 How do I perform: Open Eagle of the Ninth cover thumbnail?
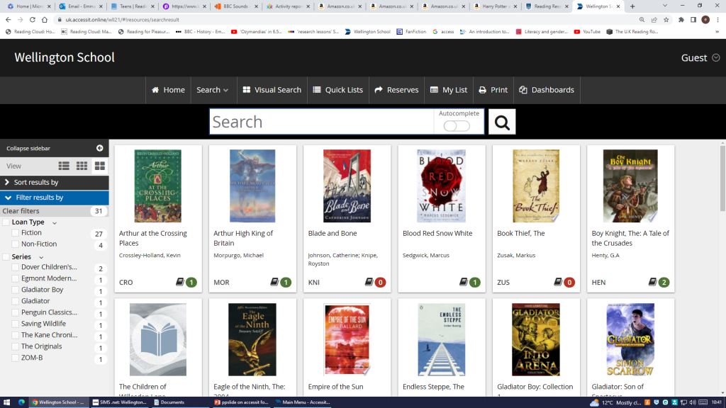tap(252, 339)
